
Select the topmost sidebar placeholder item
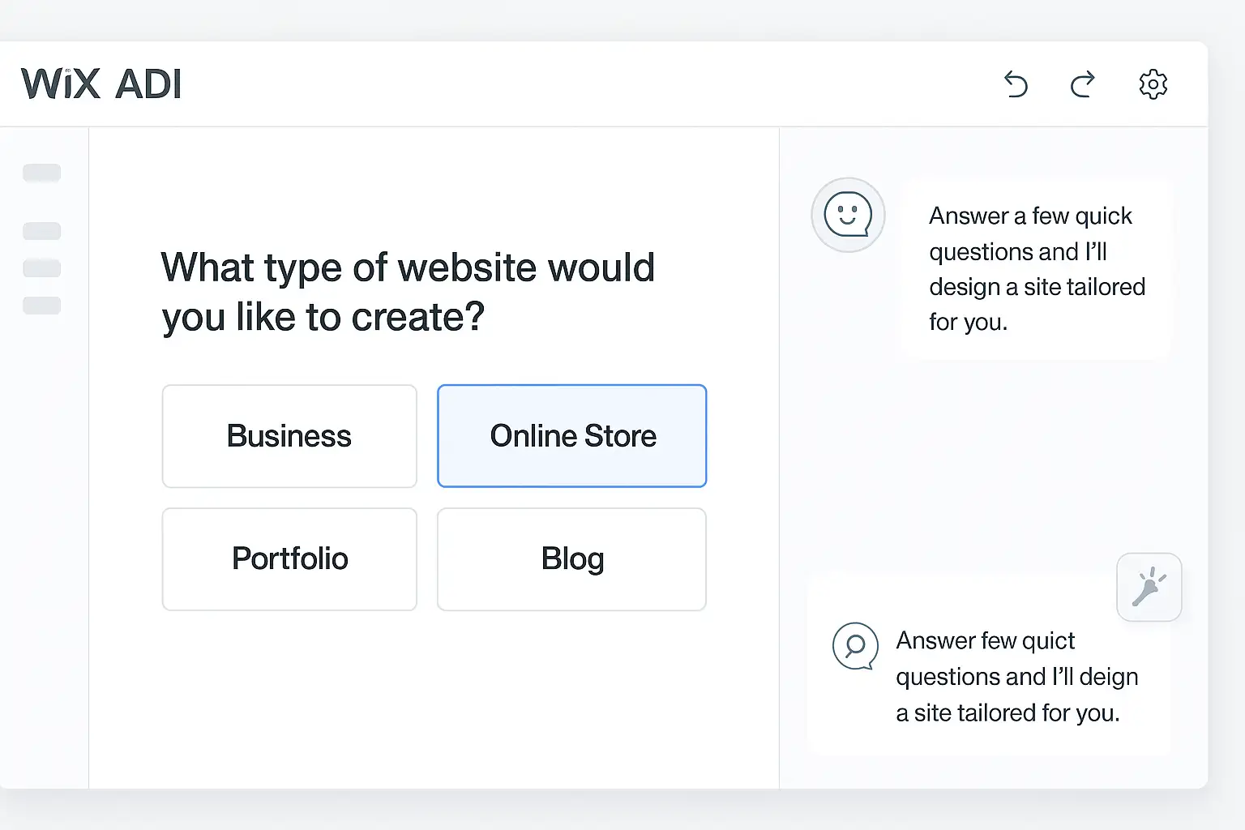pyautogui.click(x=42, y=173)
